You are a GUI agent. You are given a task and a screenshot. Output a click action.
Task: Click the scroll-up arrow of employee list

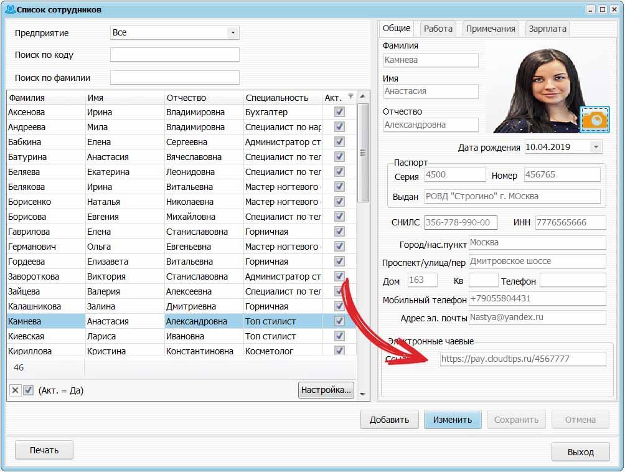point(364,97)
